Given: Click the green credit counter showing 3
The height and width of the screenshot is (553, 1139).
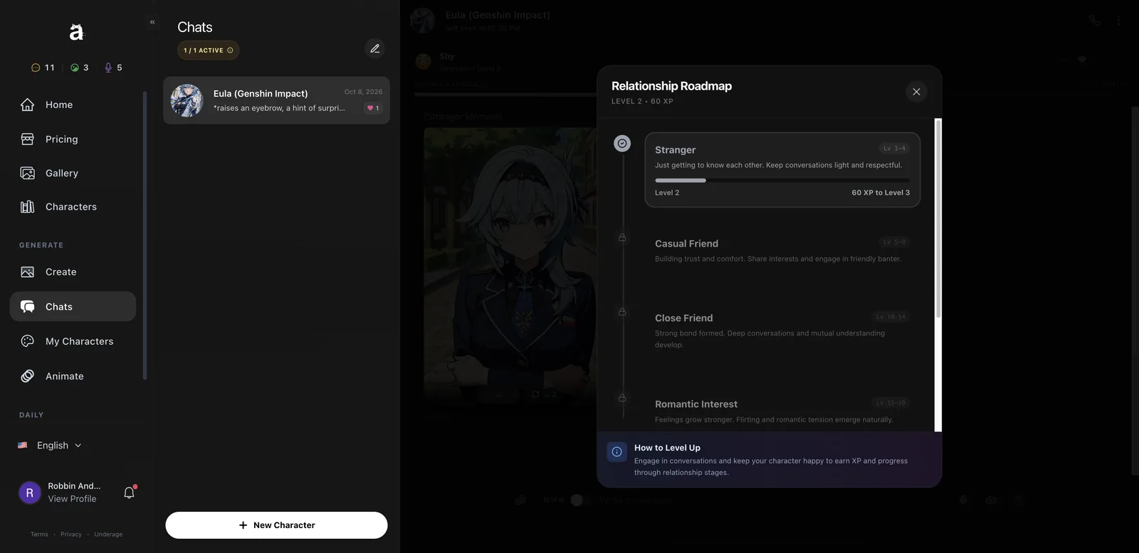Looking at the screenshot, I should click(80, 68).
